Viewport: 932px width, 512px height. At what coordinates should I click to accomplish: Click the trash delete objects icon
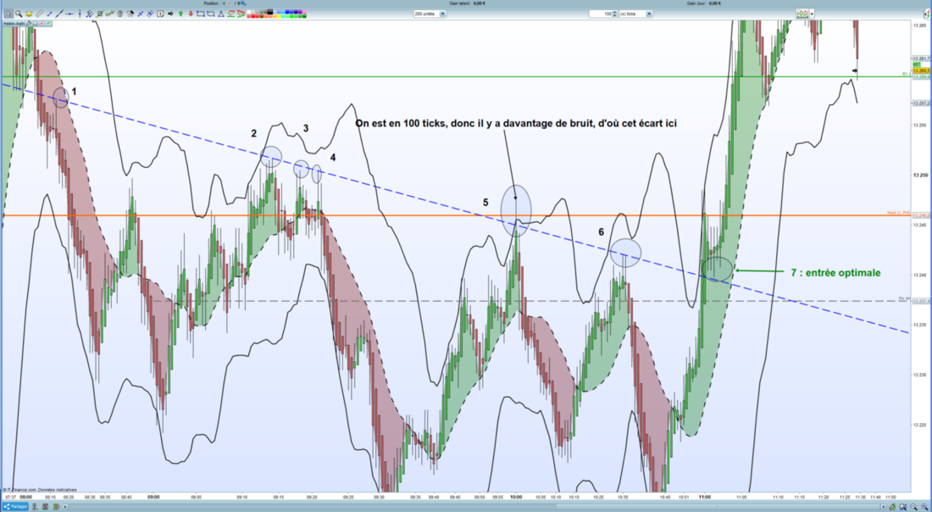pyautogui.click(x=120, y=14)
